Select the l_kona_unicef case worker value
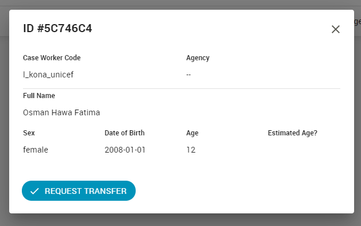This screenshot has height=226, width=361. (48, 75)
